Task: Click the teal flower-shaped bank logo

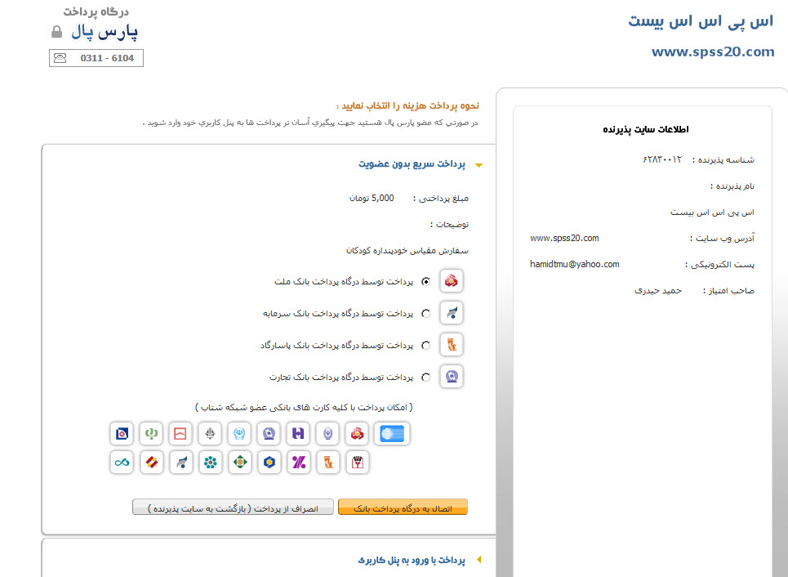Action: point(211,463)
